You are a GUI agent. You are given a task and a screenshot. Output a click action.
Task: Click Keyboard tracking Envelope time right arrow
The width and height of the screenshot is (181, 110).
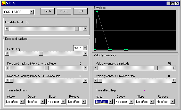click(85, 80)
